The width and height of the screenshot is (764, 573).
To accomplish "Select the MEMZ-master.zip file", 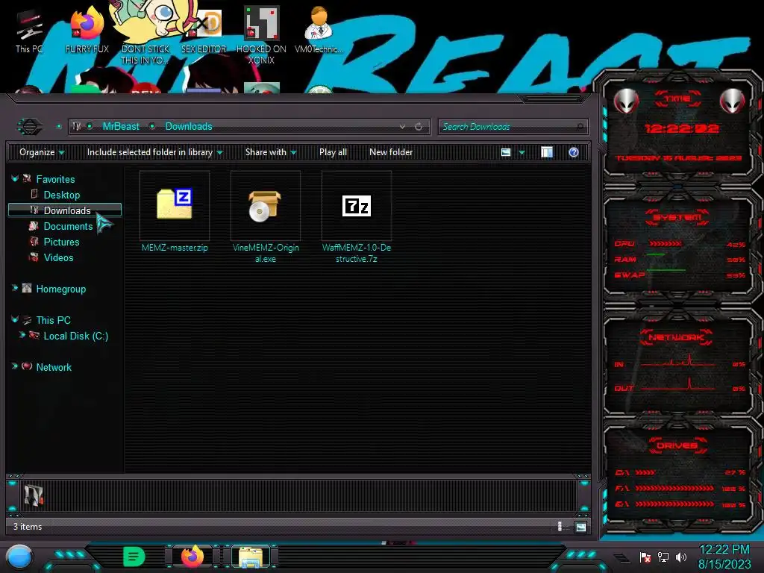I will [x=175, y=213].
